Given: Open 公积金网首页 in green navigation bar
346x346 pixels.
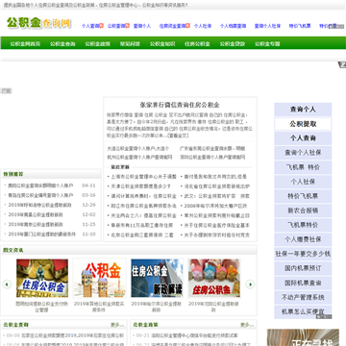Looking at the screenshot, I should pyautogui.click(x=25, y=44).
